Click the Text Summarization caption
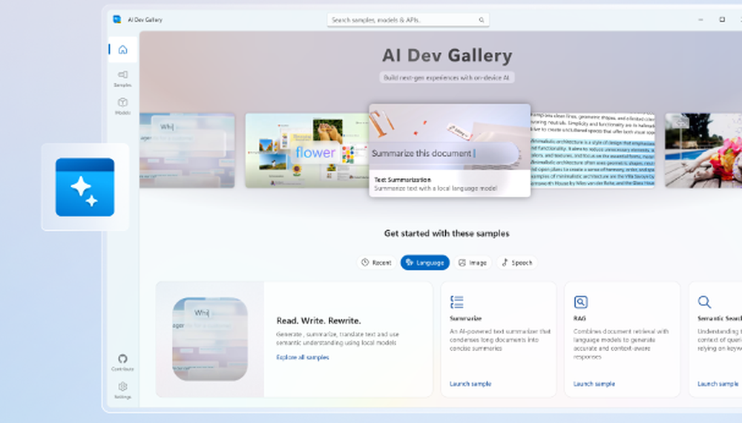Viewport: 742px width, 423px height. pos(403,180)
